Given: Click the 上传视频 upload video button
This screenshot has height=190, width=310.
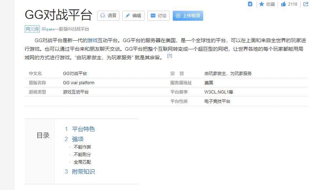Looking at the screenshot, I should click(188, 16).
